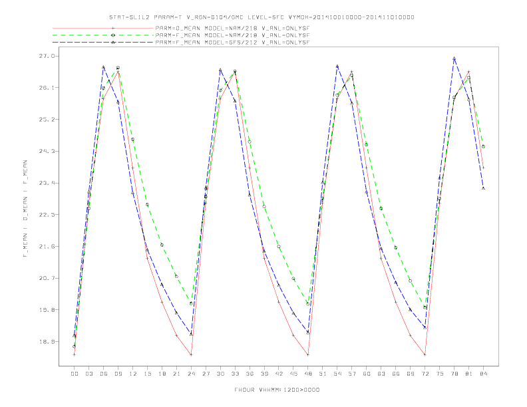Click the x-axis tick label 48
Screen dimensions: 527x407
tap(308, 374)
